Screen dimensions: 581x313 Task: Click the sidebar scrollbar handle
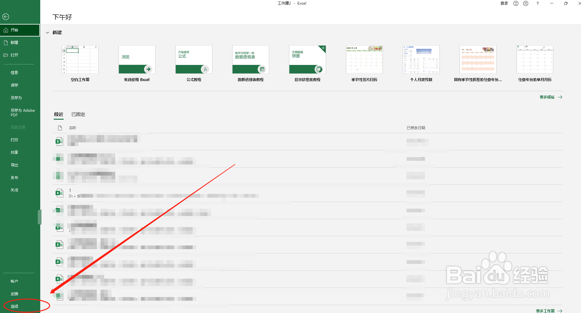coord(39,217)
